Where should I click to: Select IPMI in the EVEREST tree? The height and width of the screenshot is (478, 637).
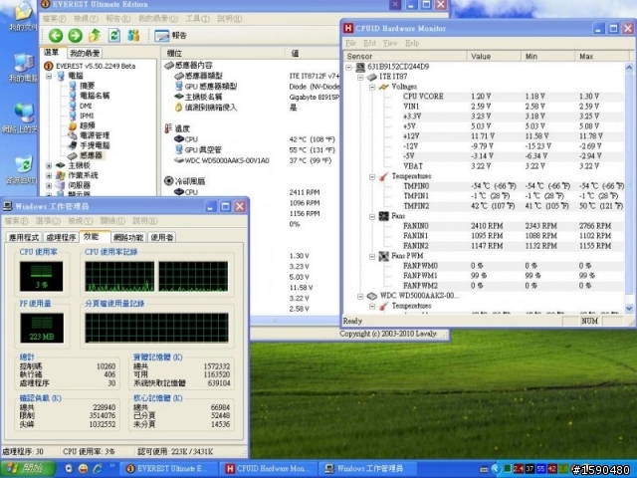click(x=87, y=116)
